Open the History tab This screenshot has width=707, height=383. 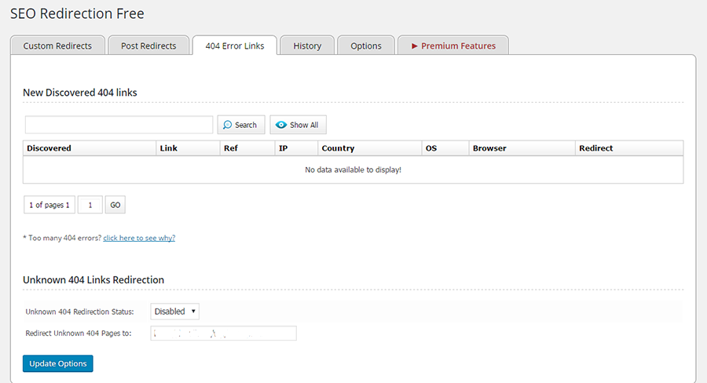[x=307, y=46]
